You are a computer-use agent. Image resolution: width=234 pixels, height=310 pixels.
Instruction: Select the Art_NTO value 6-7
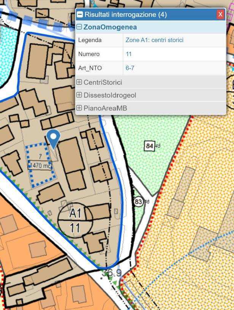pos(130,68)
